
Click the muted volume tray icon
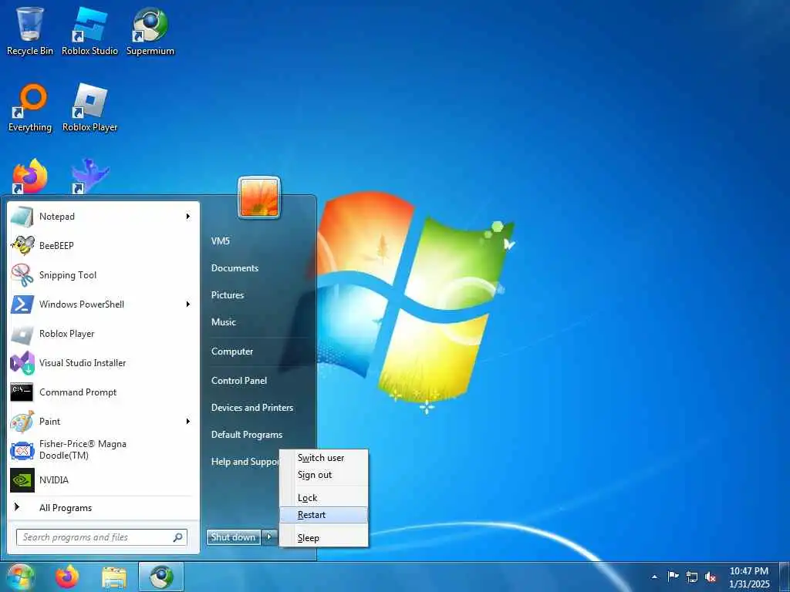coord(711,577)
